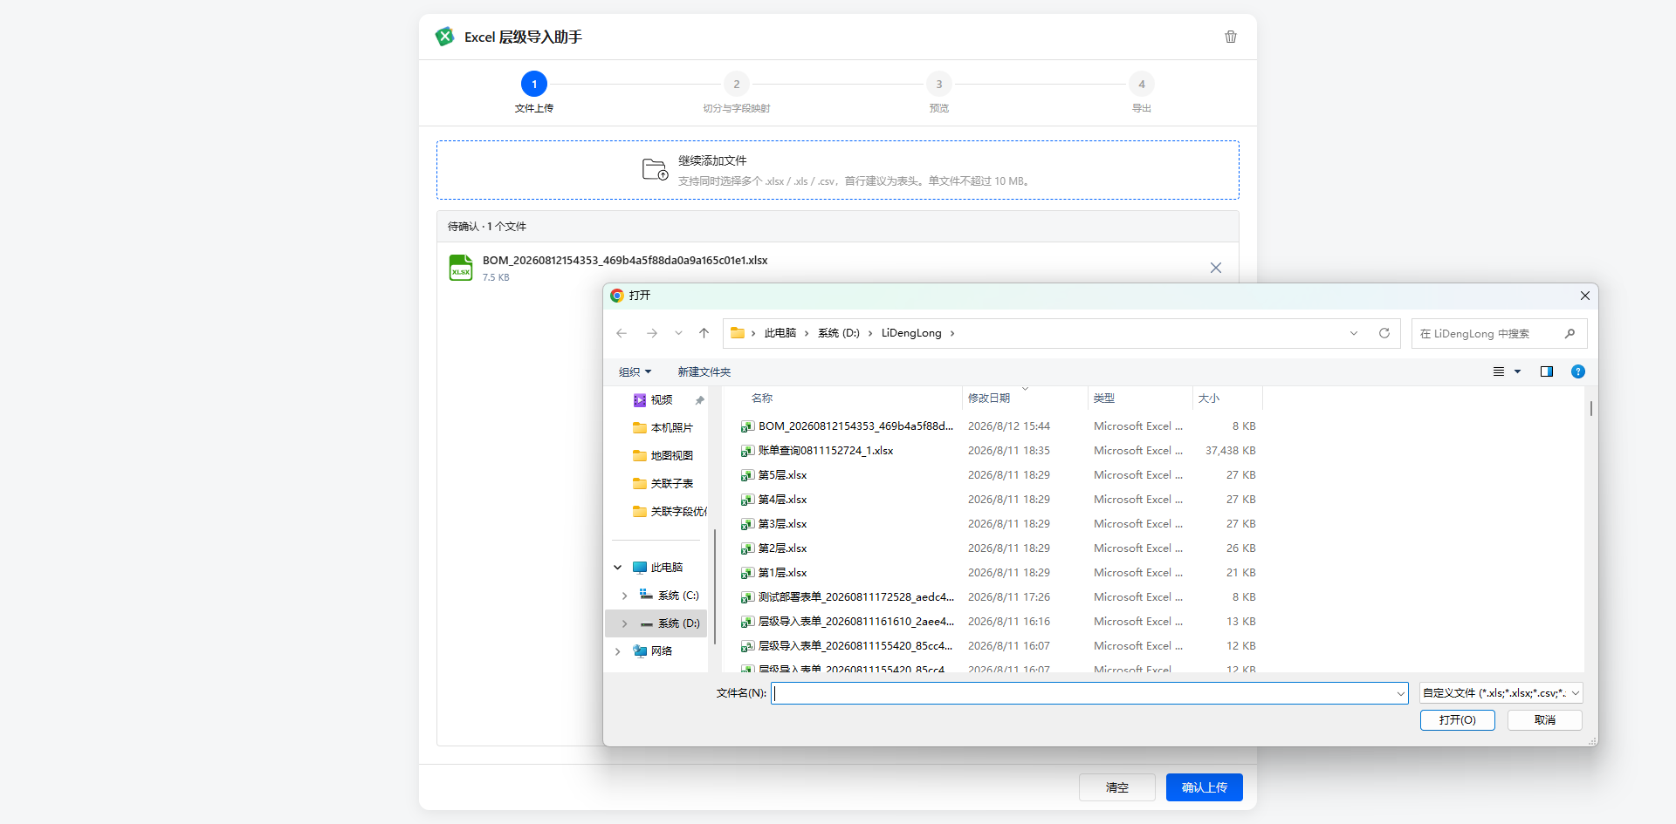Open the file type filter dropdown
The width and height of the screenshot is (1676, 824).
coord(1501,693)
